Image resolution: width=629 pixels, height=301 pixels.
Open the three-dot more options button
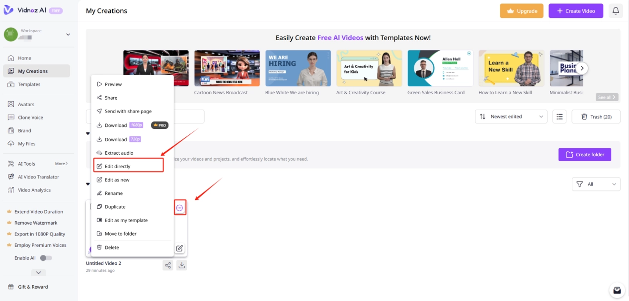point(180,208)
